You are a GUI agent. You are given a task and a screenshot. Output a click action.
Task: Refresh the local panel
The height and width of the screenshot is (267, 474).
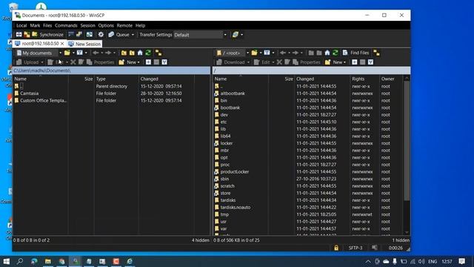click(x=148, y=53)
